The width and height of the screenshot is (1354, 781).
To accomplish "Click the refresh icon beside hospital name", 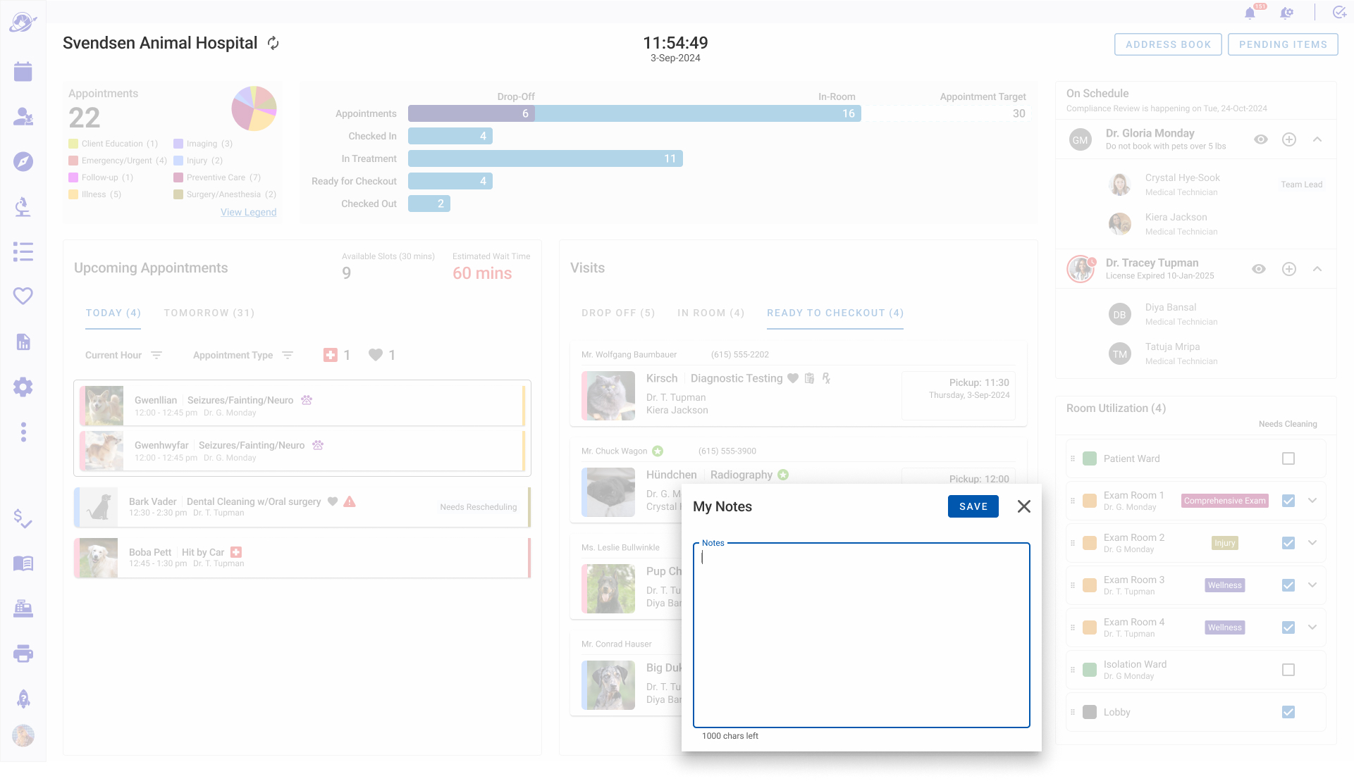I will (273, 44).
